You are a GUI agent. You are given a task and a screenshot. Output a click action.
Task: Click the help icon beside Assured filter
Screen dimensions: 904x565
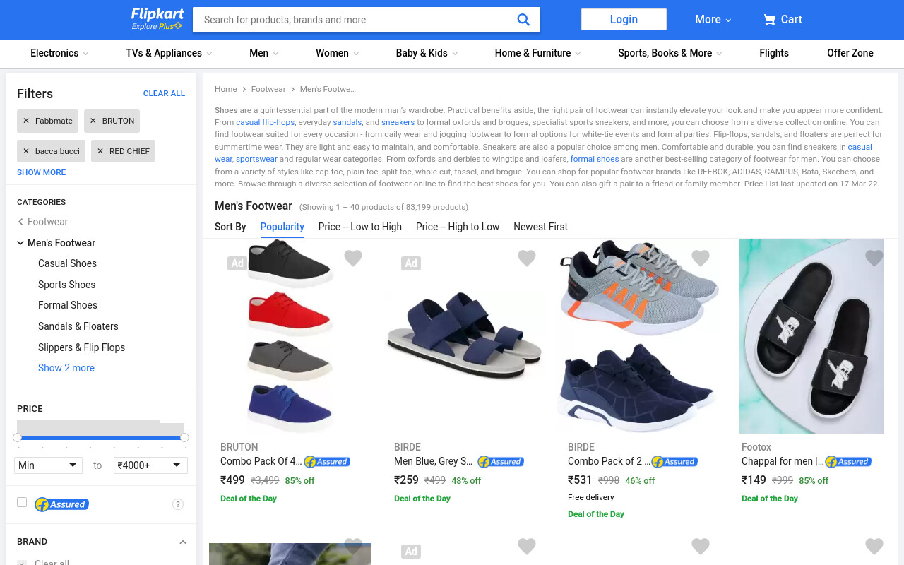pos(178,504)
